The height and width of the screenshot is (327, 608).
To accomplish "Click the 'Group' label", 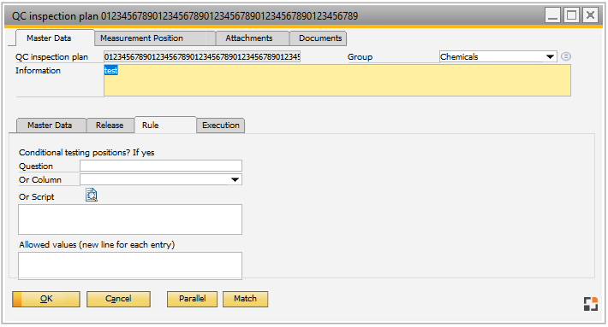I will [x=360, y=57].
